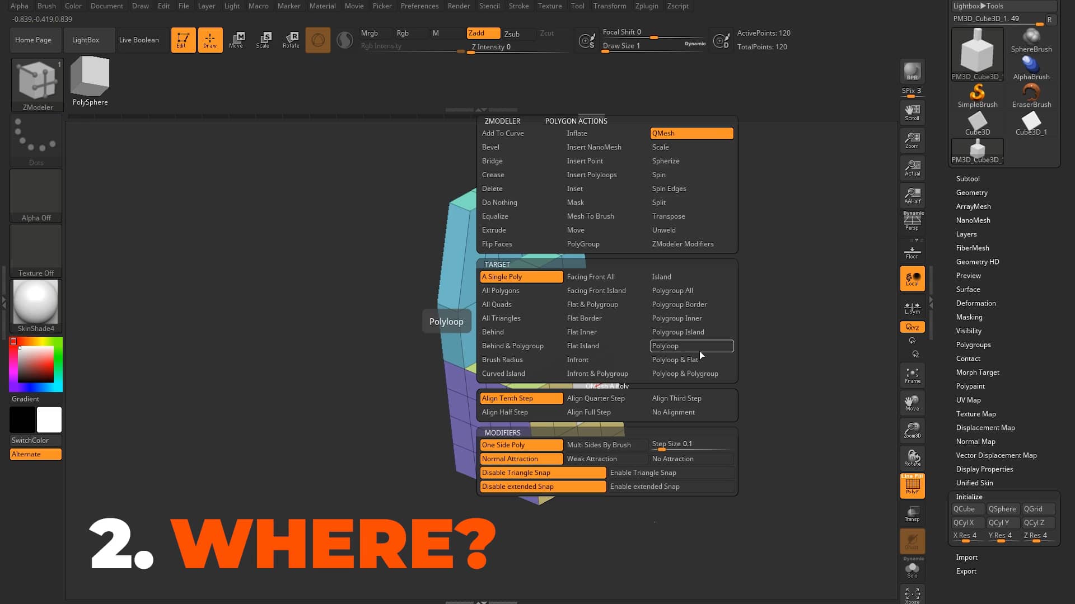Select the Move gyro tool in top toolbar
Image resolution: width=1075 pixels, height=604 pixels.
237,40
